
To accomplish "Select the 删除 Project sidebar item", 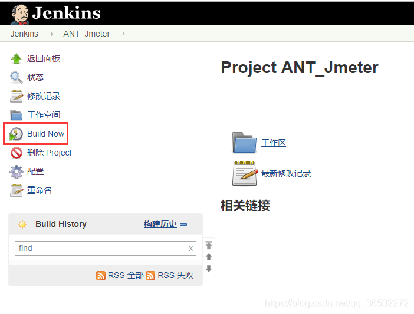I will click(x=50, y=153).
